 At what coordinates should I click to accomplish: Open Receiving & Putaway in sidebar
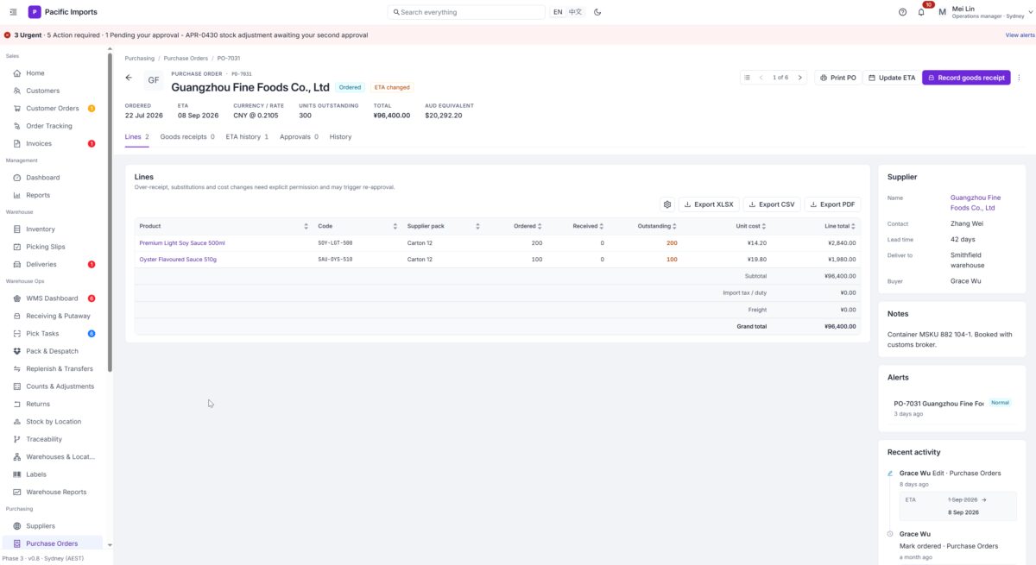coord(52,316)
